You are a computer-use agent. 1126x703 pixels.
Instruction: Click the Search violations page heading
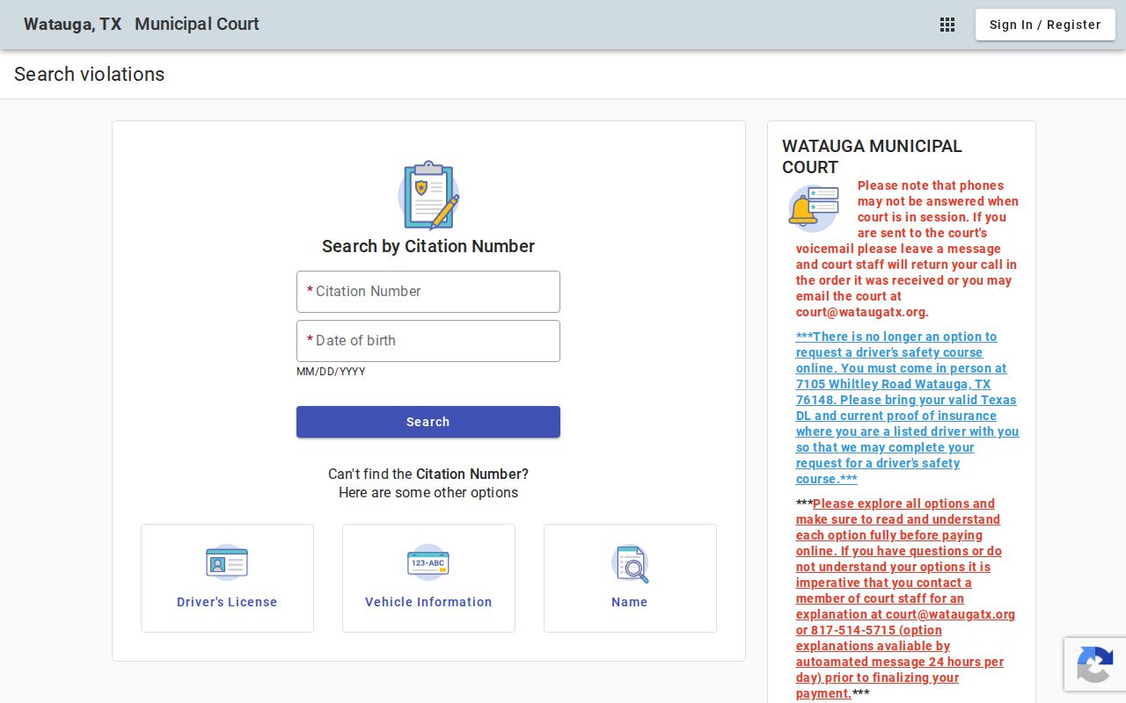click(90, 74)
